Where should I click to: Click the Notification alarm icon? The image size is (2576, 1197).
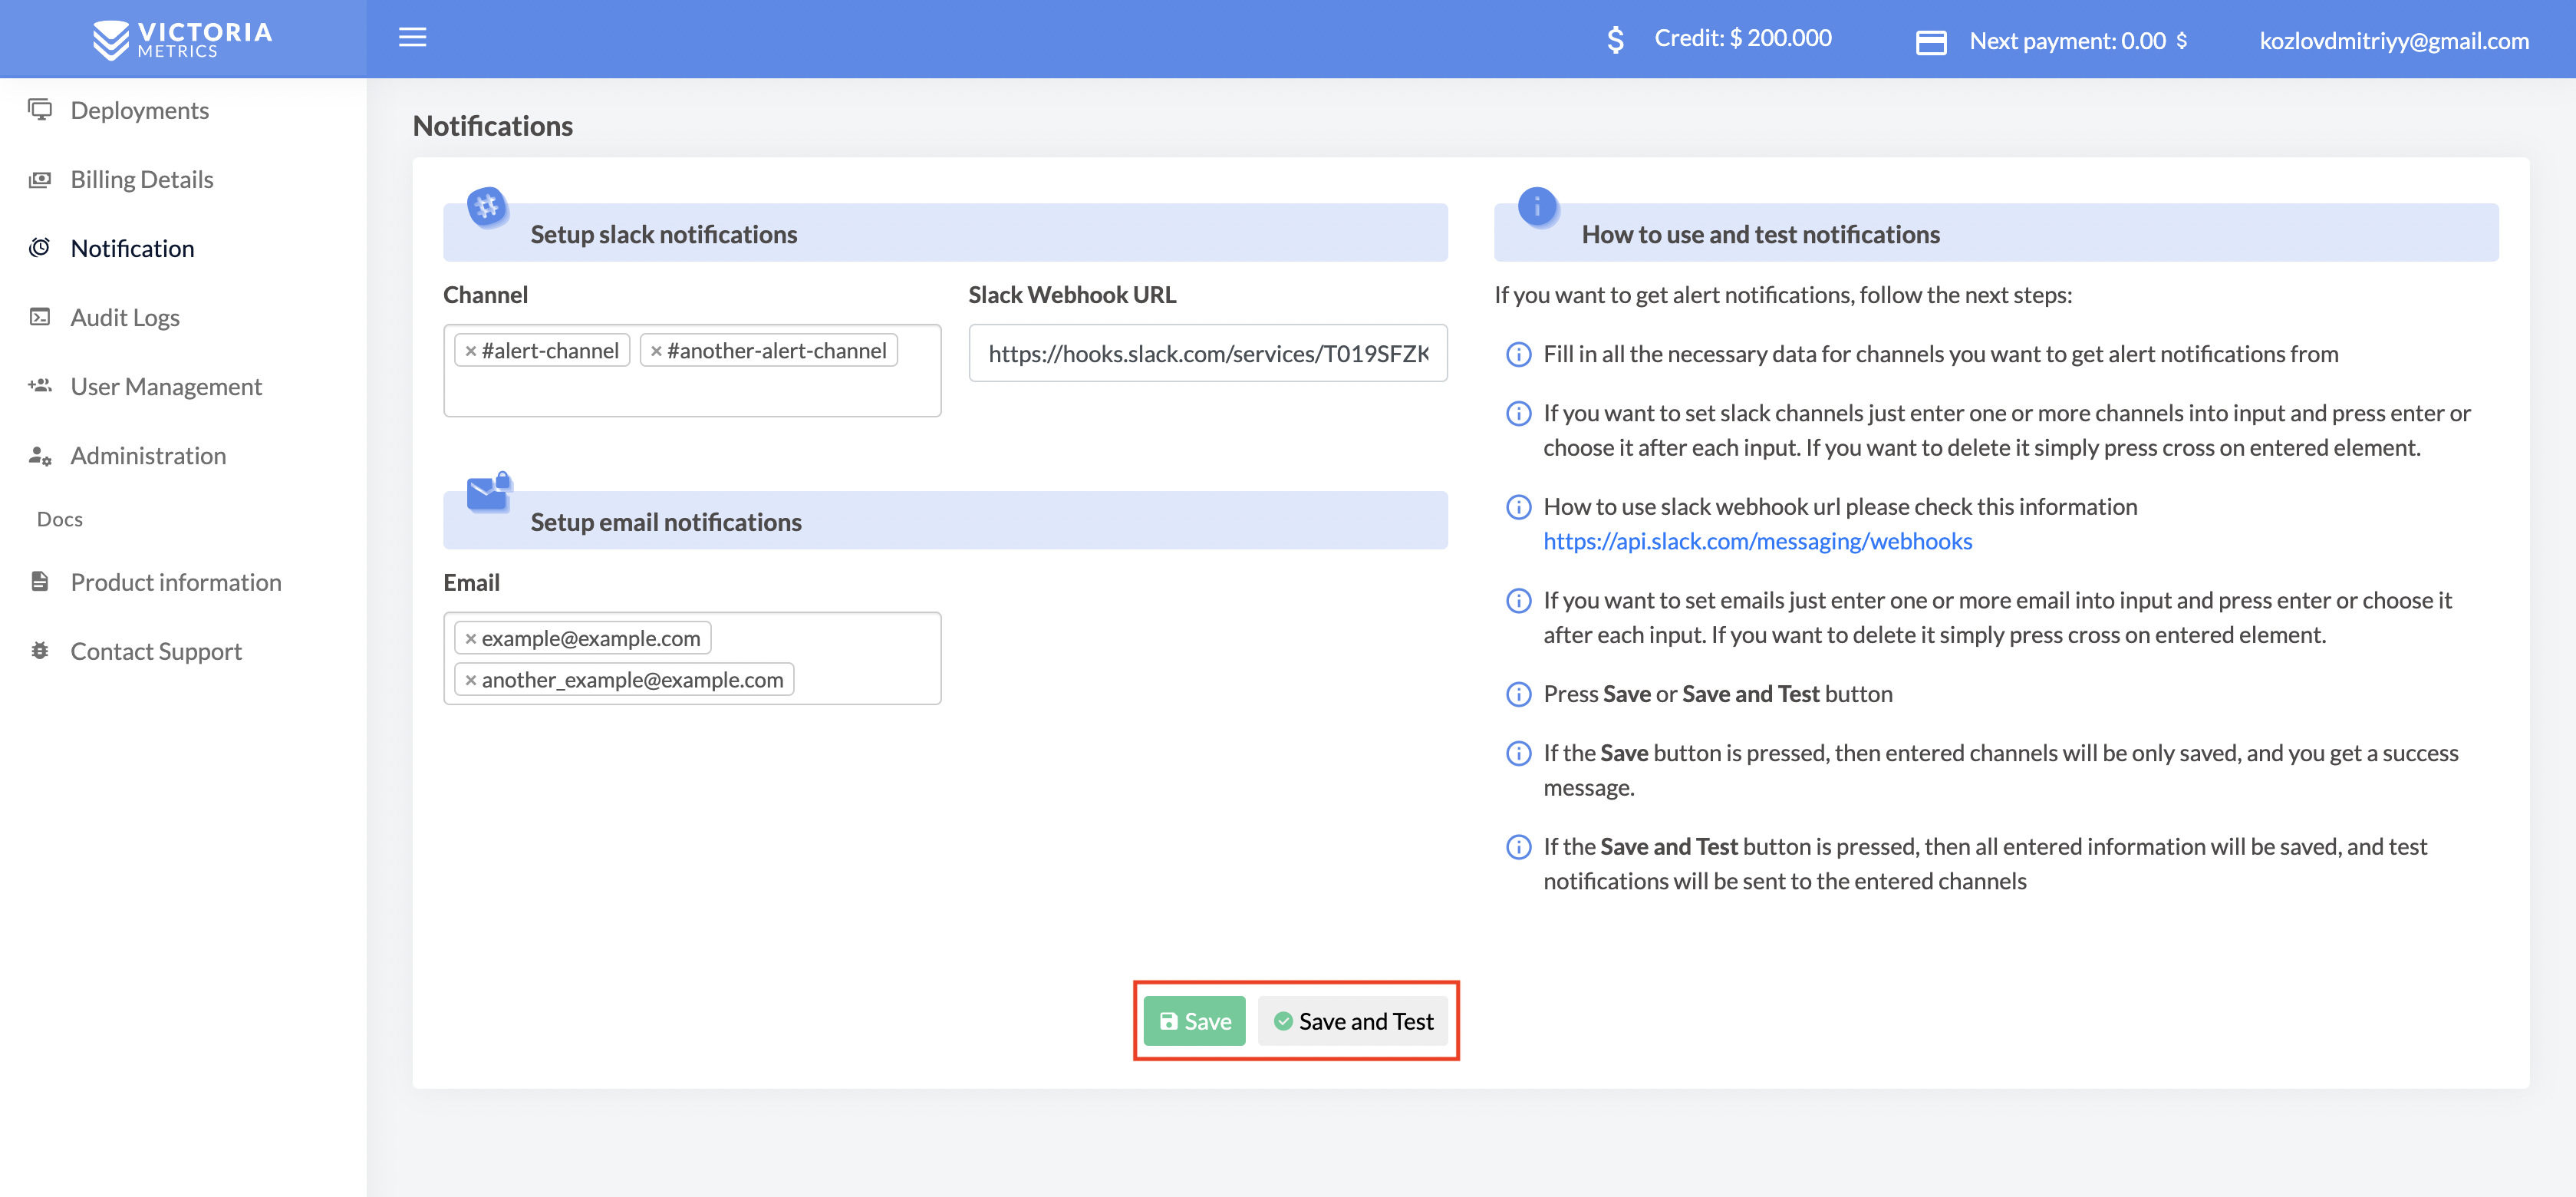(40, 247)
